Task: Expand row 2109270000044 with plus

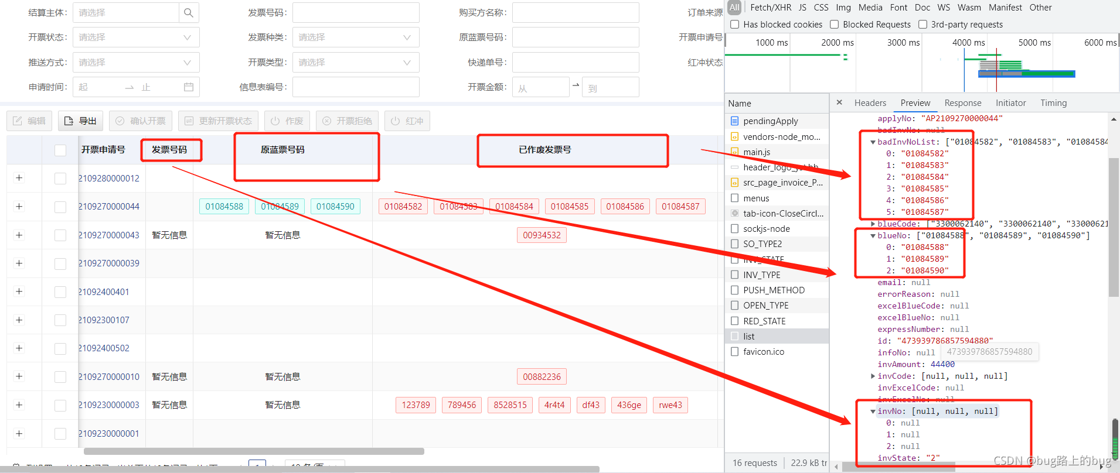Action: 19,207
